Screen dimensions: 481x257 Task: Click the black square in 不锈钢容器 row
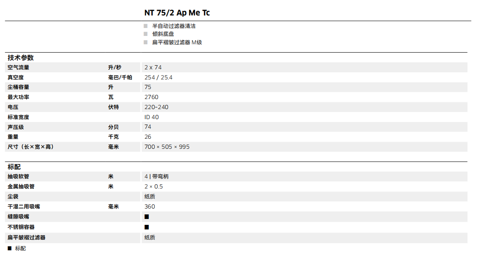147,227
